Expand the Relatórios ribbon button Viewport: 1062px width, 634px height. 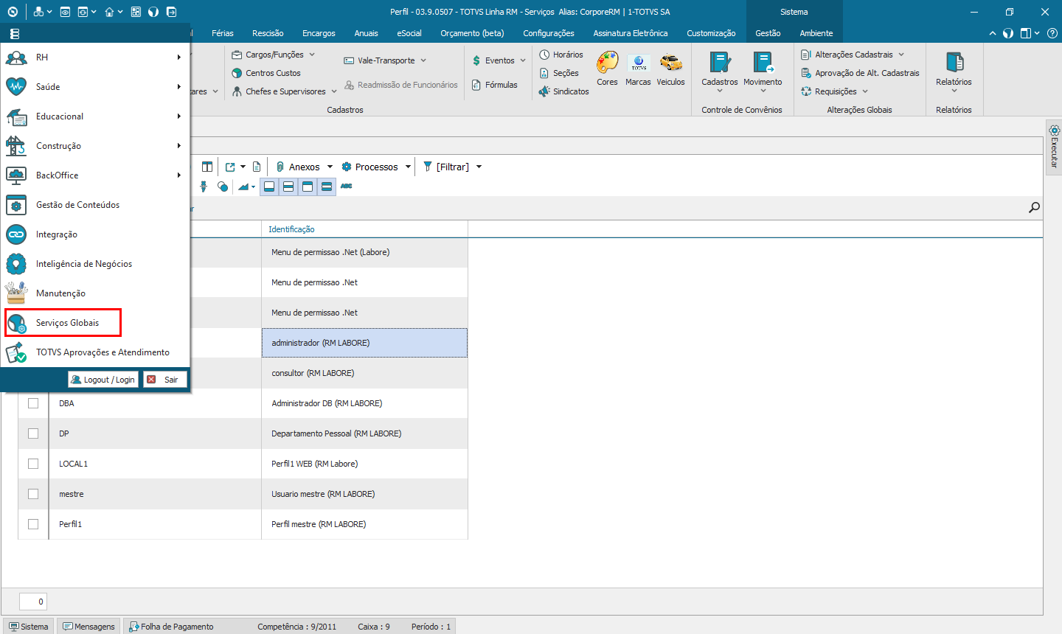pyautogui.click(x=954, y=72)
